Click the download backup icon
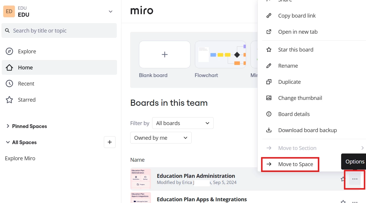 tap(269, 130)
